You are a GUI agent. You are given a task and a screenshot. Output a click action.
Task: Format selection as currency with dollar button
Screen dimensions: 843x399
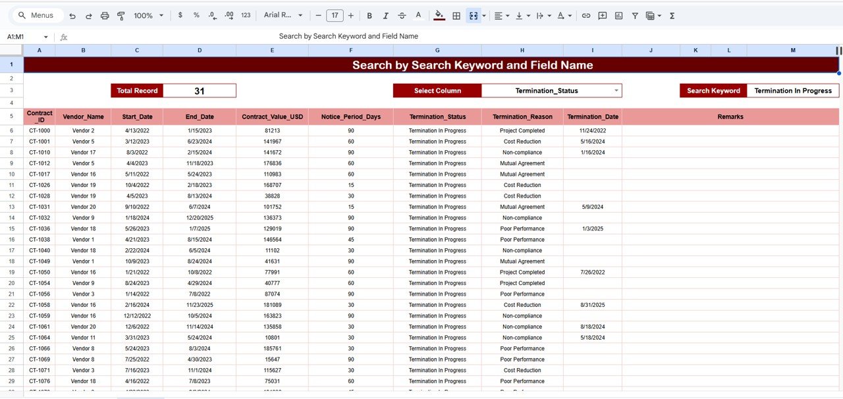tap(180, 15)
